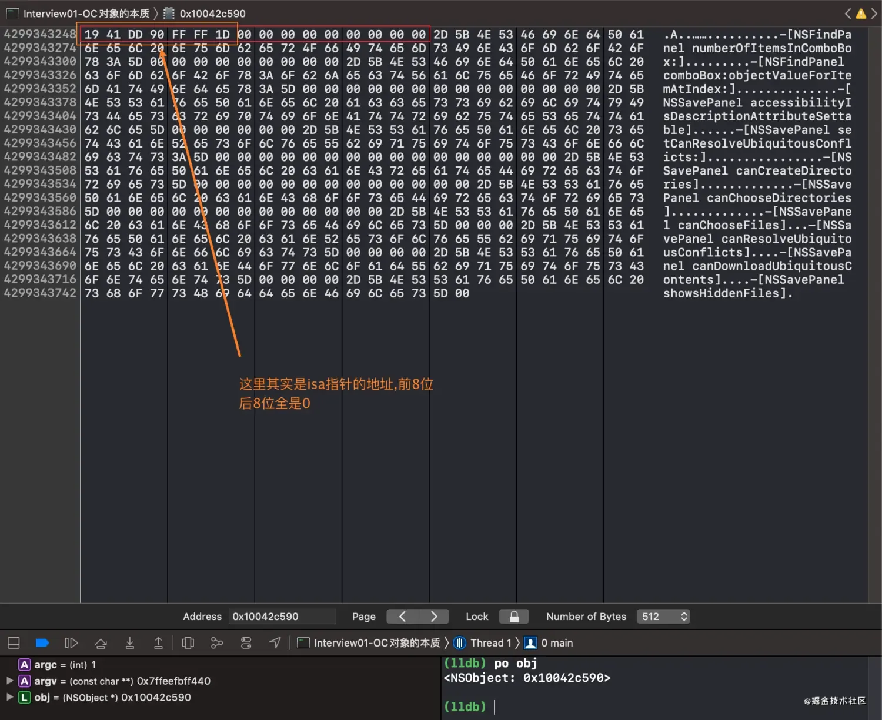Open environment overrides icon
Viewport: 882px width, 720px height.
pyautogui.click(x=246, y=643)
